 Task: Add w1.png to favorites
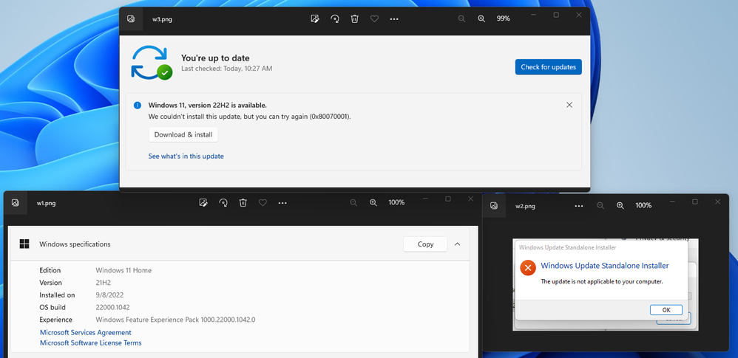click(x=263, y=202)
